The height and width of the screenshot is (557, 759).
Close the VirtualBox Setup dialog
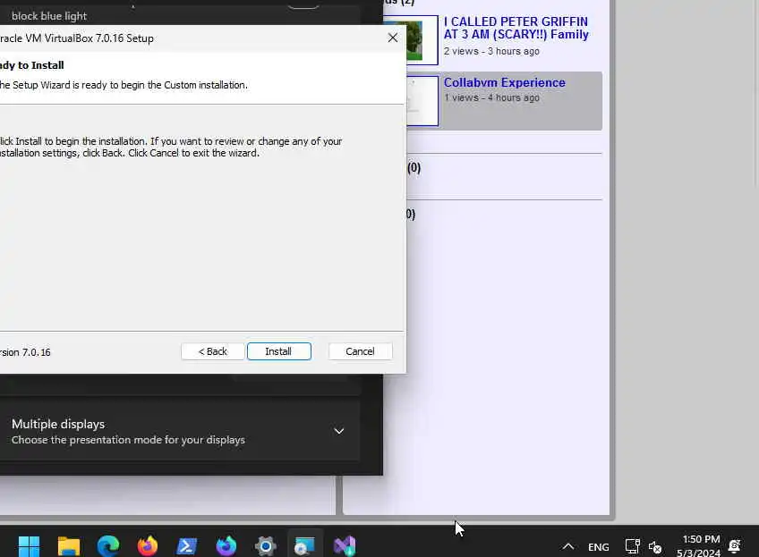coord(393,38)
